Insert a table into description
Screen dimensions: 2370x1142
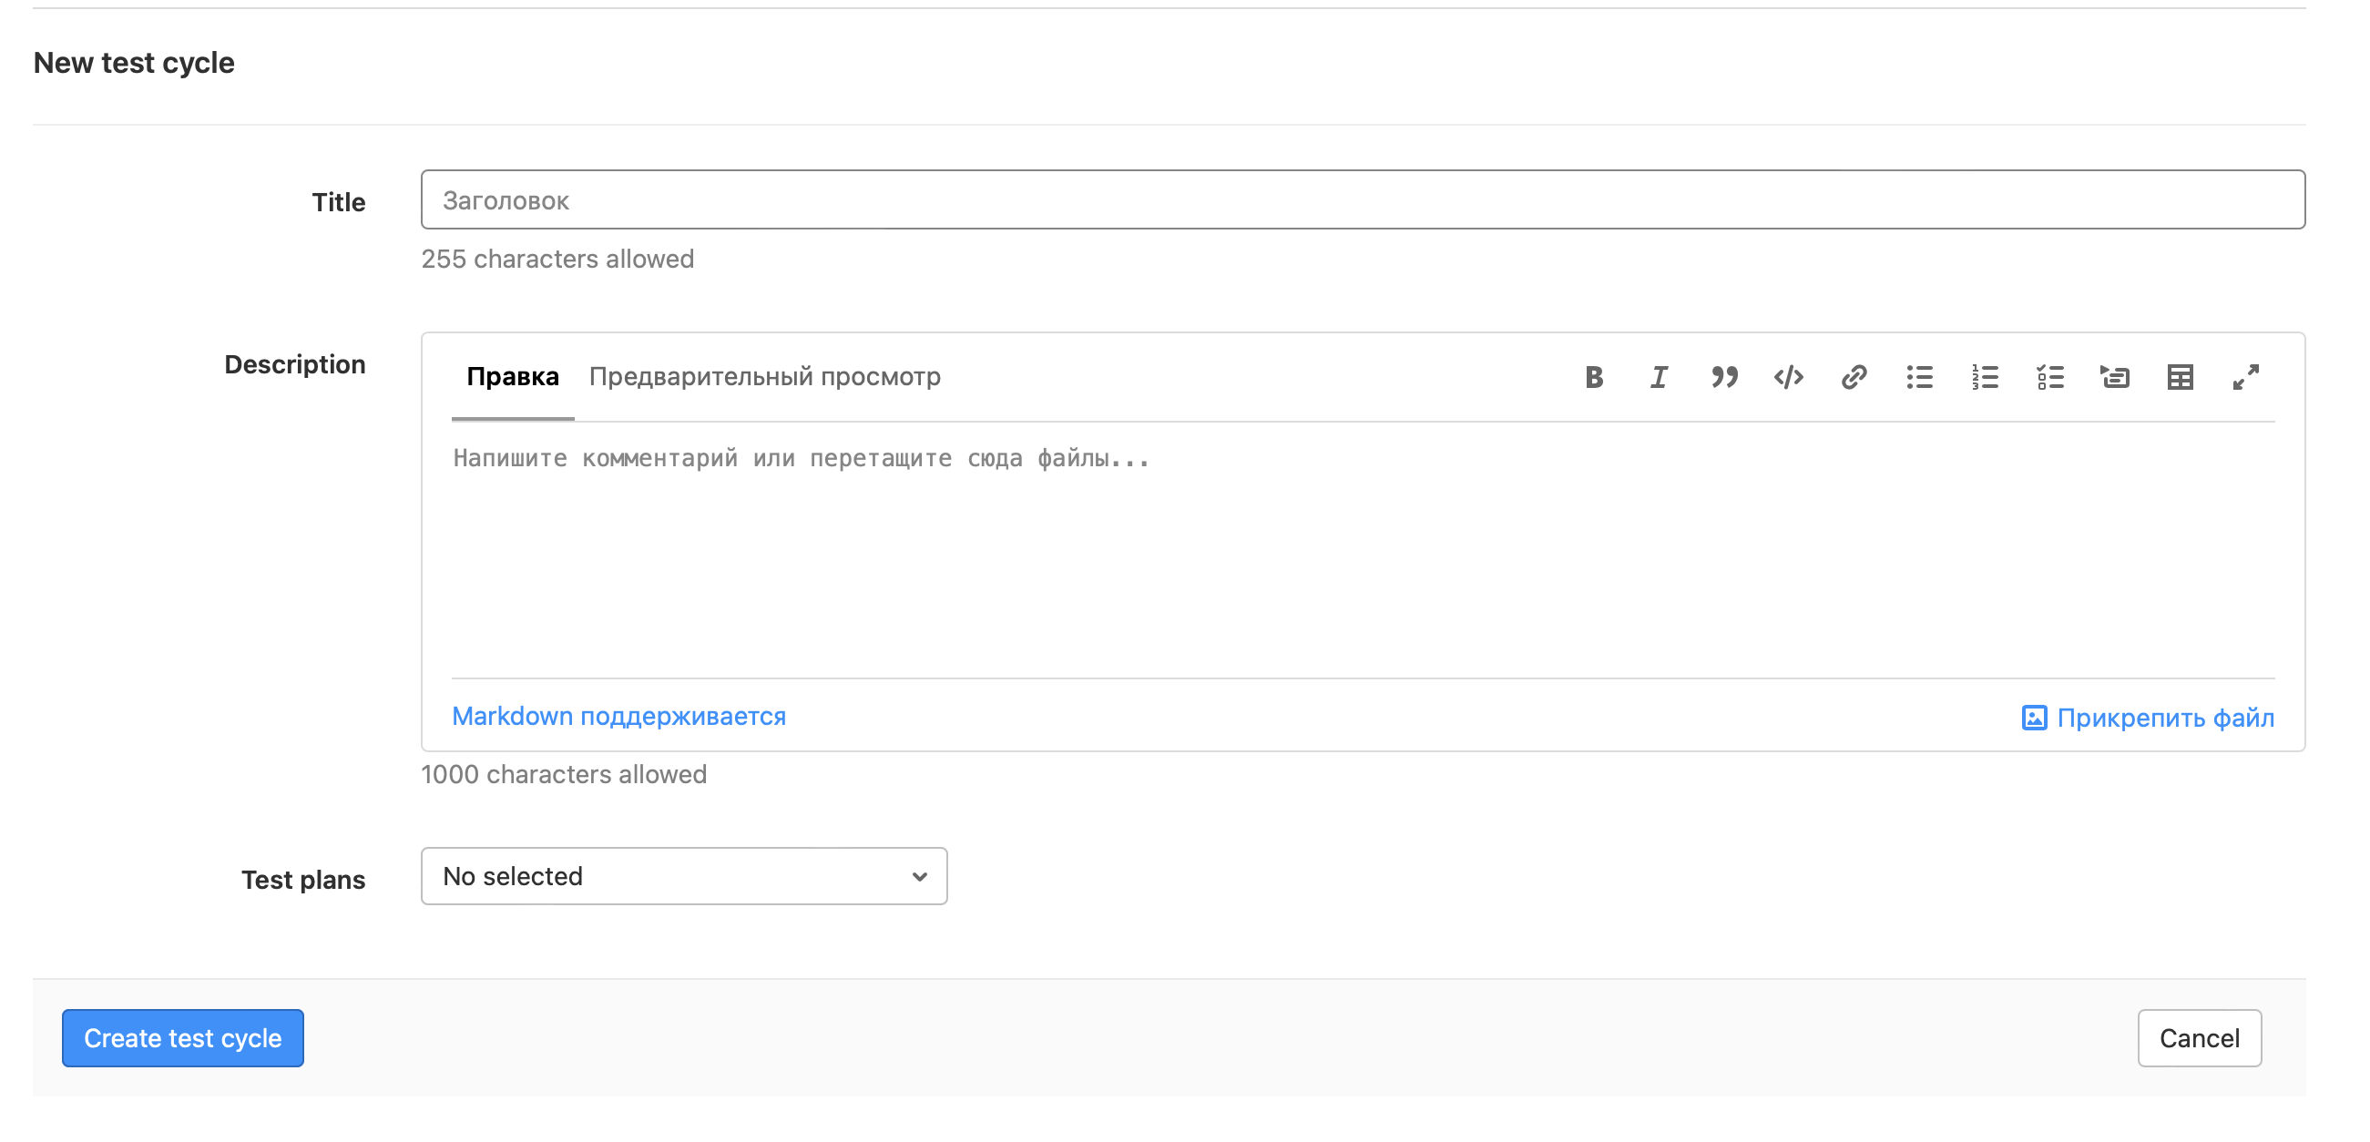coord(2180,377)
